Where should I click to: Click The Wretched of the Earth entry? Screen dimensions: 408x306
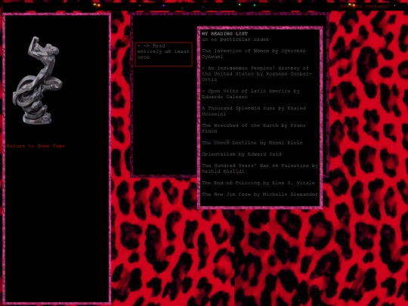(x=254, y=128)
